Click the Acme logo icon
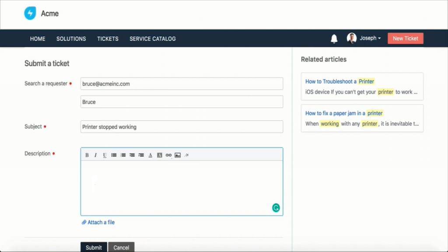This screenshot has height=252, width=448. pyautogui.click(x=30, y=13)
